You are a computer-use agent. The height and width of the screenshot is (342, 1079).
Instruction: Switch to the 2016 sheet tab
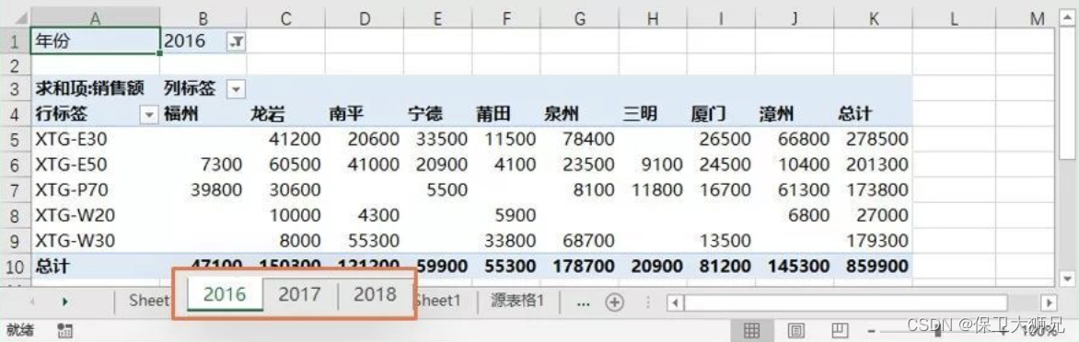point(225,294)
